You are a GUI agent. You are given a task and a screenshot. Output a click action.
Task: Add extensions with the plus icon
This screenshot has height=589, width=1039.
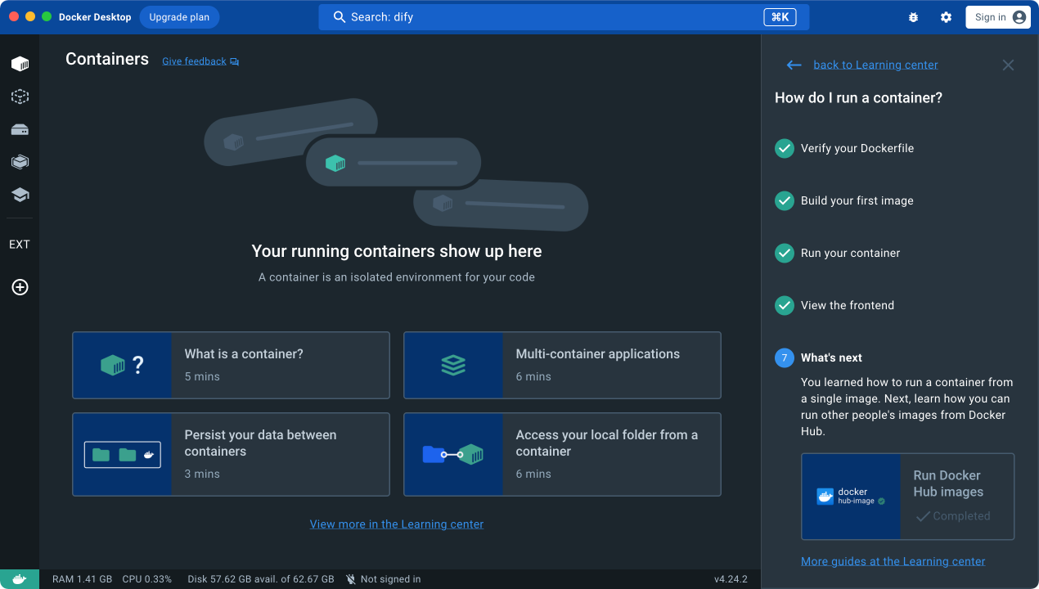[x=20, y=287]
